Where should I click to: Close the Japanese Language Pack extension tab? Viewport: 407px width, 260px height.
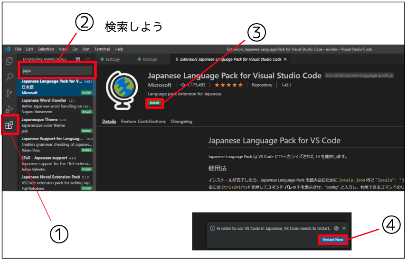tap(285, 59)
